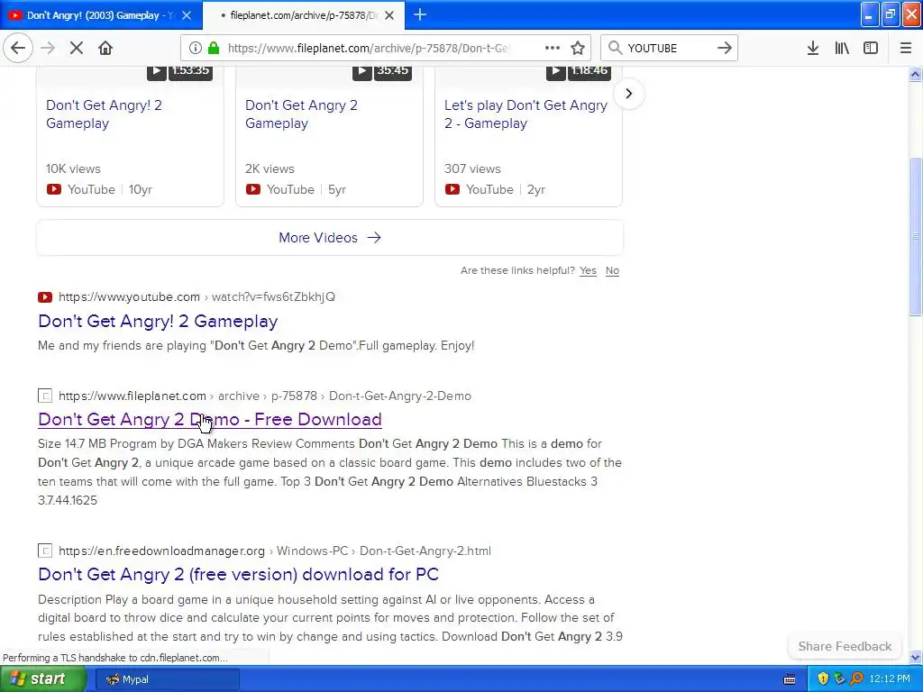Open Share Feedback button
Screen dimensions: 923x692
pyautogui.click(x=845, y=646)
